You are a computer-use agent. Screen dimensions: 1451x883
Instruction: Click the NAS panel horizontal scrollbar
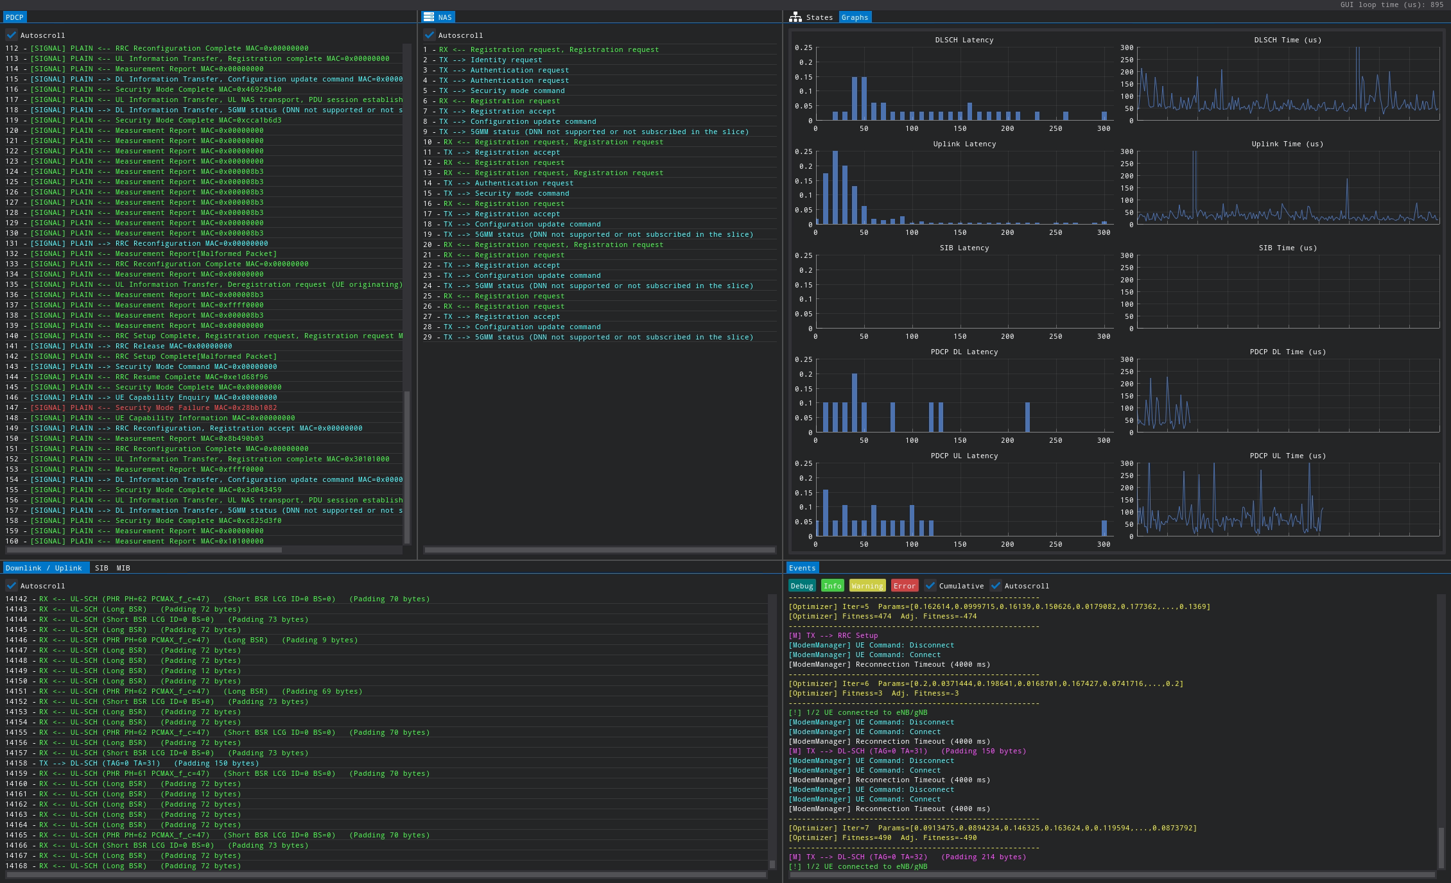tap(599, 550)
